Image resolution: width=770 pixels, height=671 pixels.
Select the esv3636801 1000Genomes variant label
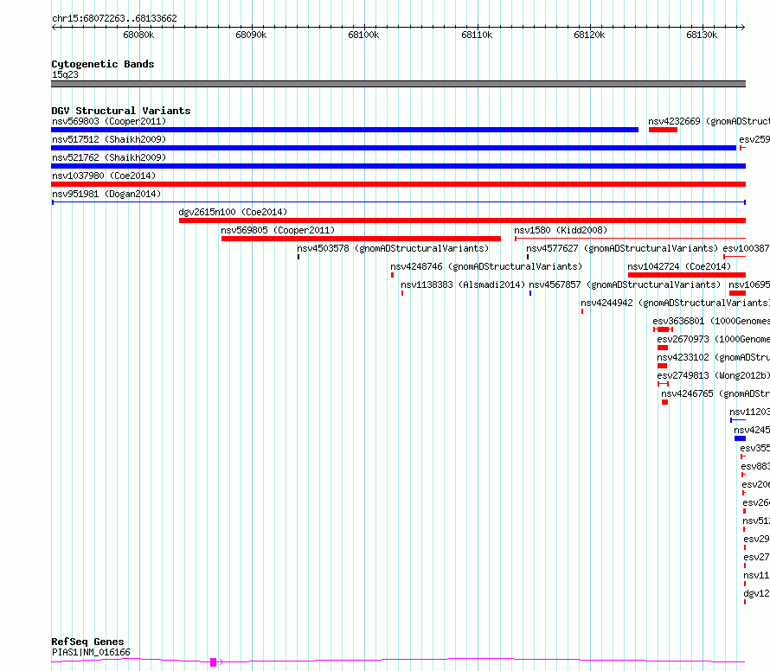tap(711, 321)
